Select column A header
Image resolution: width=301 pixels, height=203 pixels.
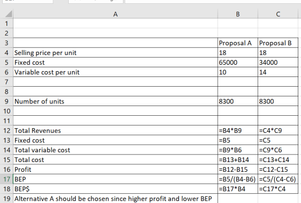click(116, 14)
